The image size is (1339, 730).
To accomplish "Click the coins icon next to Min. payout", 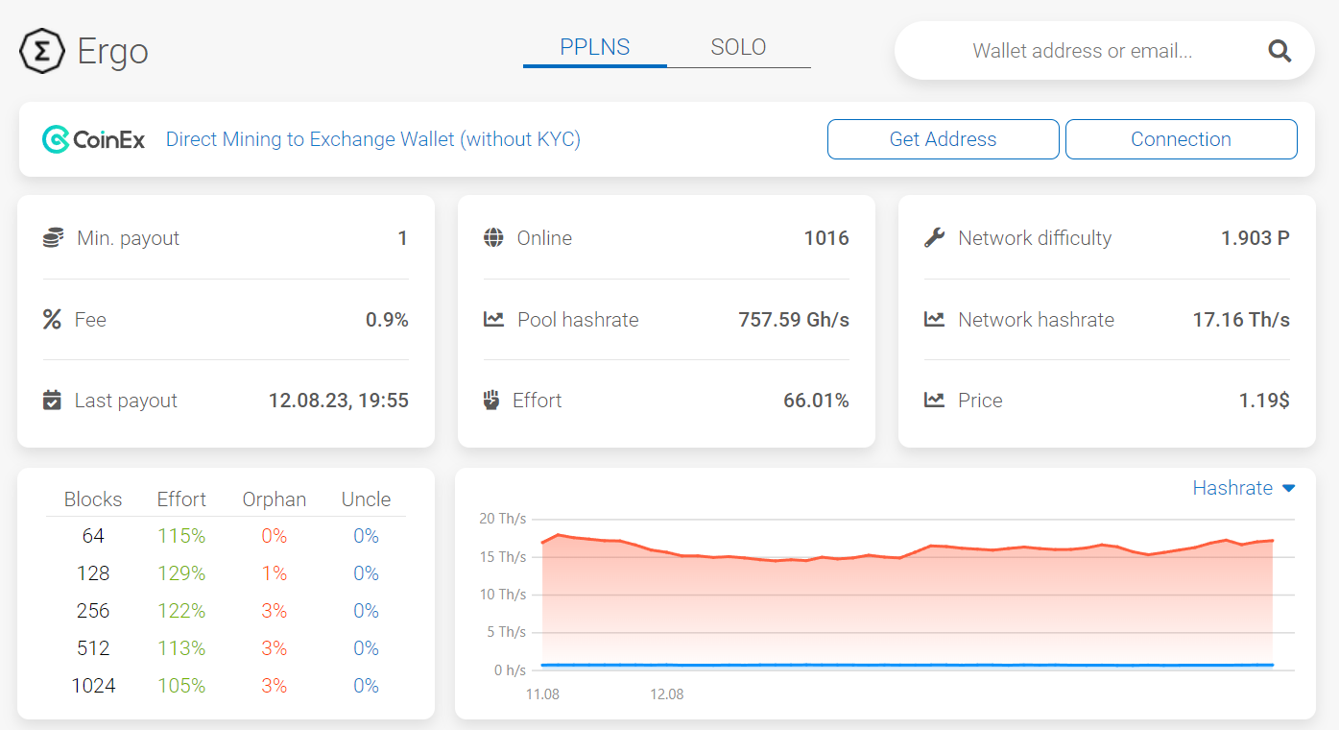I will [x=52, y=238].
